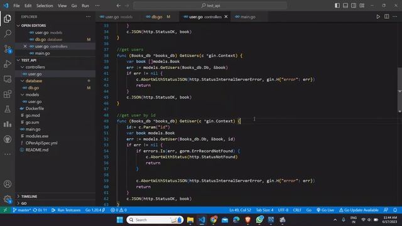The width and height of the screenshot is (402, 226).
Task: Open the Go menu
Action: pyautogui.click(x=74, y=6)
